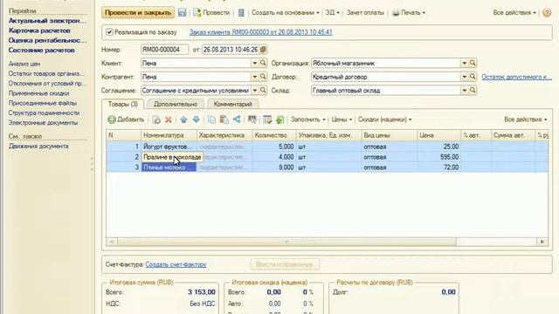Image resolution: width=559 pixels, height=314 pixels.
Task: Open Присоединенные файлы in the side panel
Action: coord(43,103)
